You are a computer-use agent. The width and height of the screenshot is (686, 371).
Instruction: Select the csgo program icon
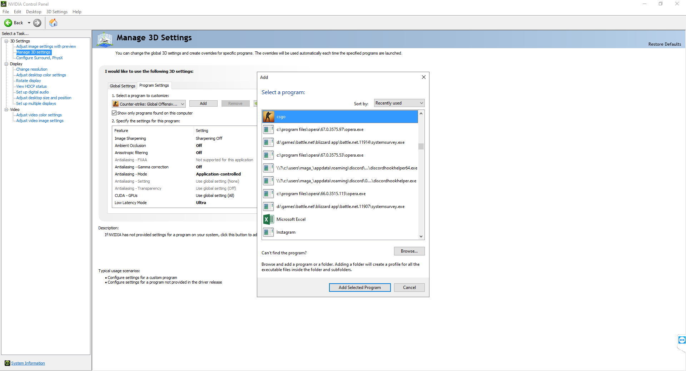(x=268, y=117)
